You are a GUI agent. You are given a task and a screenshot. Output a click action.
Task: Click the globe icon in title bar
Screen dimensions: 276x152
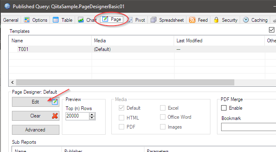(7, 6)
